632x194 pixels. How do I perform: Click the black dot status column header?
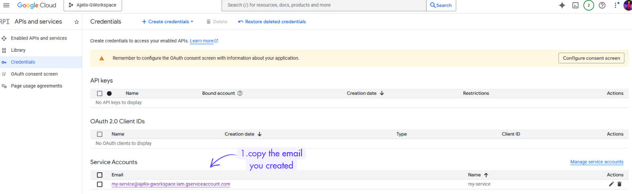click(x=109, y=94)
